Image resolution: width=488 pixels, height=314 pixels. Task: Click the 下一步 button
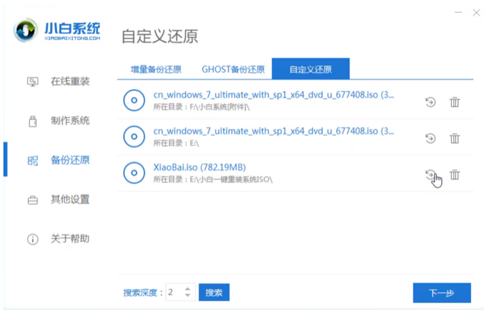442,293
